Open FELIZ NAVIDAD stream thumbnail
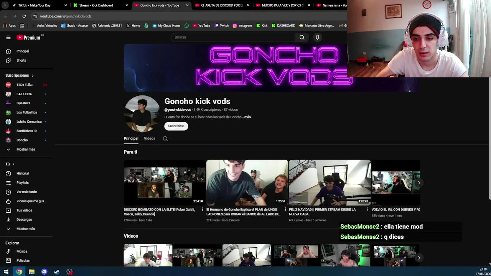This screenshot has width=491, height=276. [330, 182]
